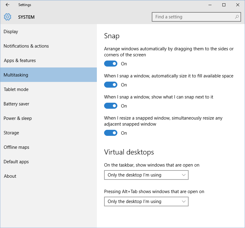Select Apps & features
This screenshot has width=245, height=228.
(x=49, y=60)
